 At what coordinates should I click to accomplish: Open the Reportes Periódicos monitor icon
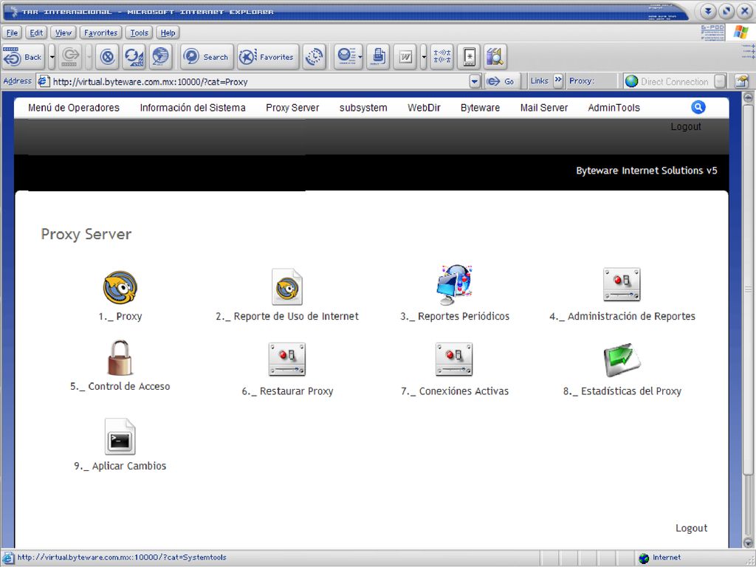pyautogui.click(x=454, y=285)
